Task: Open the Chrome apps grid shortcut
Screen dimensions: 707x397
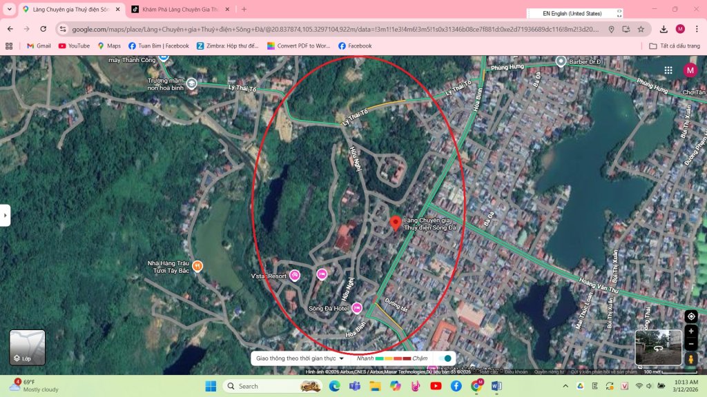Action: [9, 46]
